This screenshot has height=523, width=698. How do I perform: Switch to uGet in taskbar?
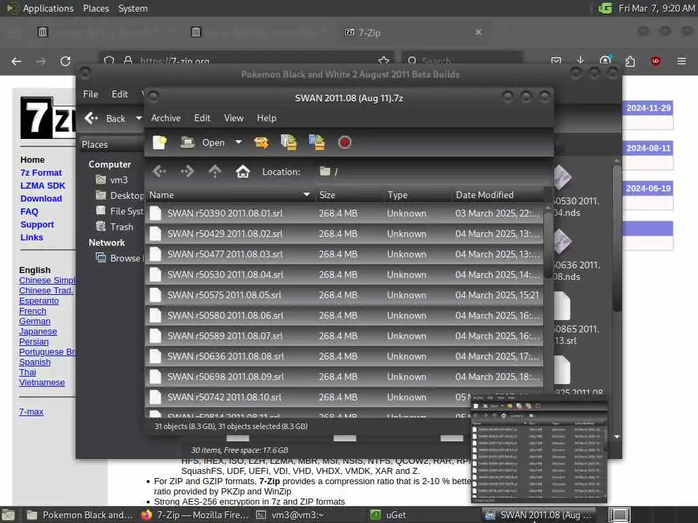pyautogui.click(x=388, y=515)
